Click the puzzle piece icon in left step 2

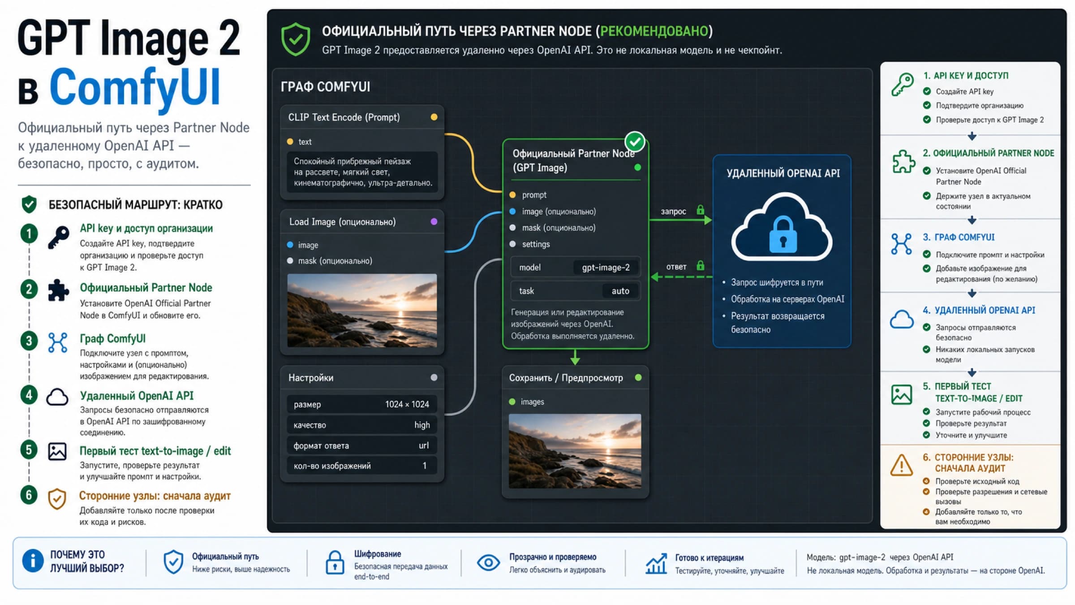(x=59, y=290)
